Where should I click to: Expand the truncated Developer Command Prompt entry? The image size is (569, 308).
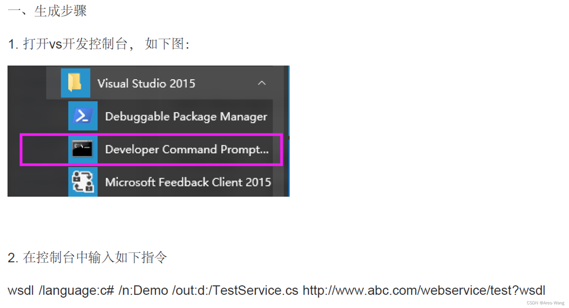(x=186, y=149)
